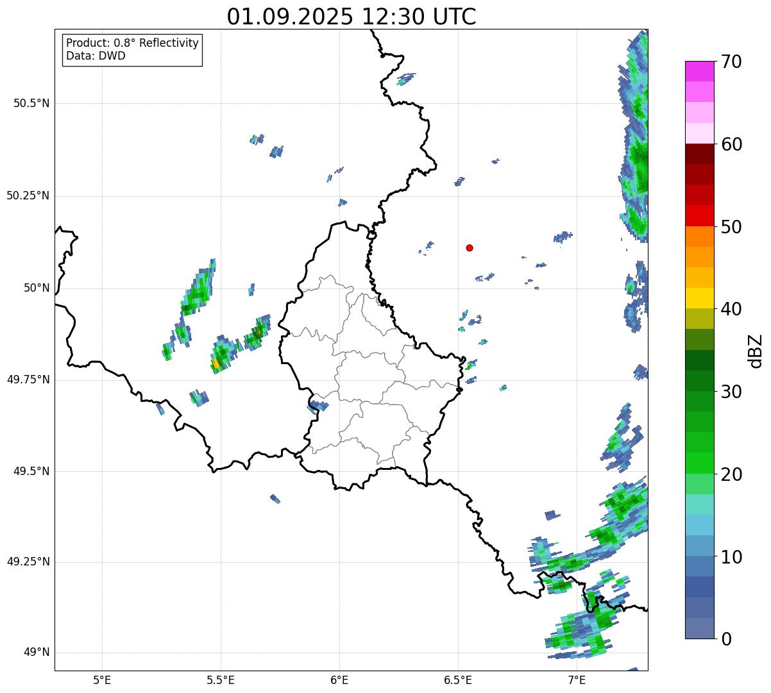This screenshot has width=771, height=693.
Task: Click the orange swatch just below 50 dBZ
Action: coord(700,237)
